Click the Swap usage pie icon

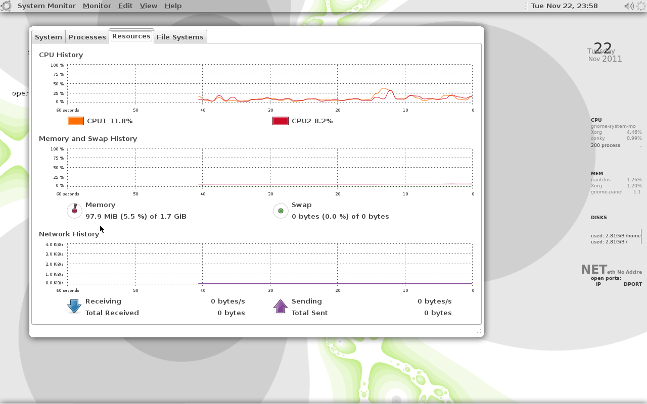(281, 211)
